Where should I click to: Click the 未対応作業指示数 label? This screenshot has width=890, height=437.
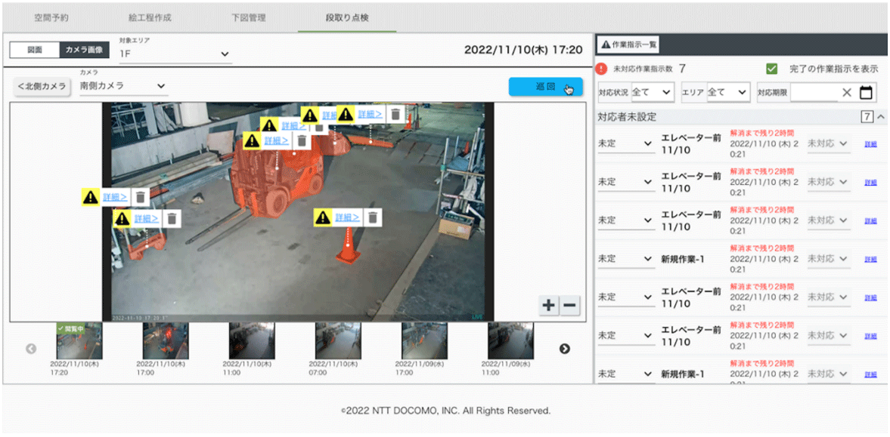click(643, 69)
